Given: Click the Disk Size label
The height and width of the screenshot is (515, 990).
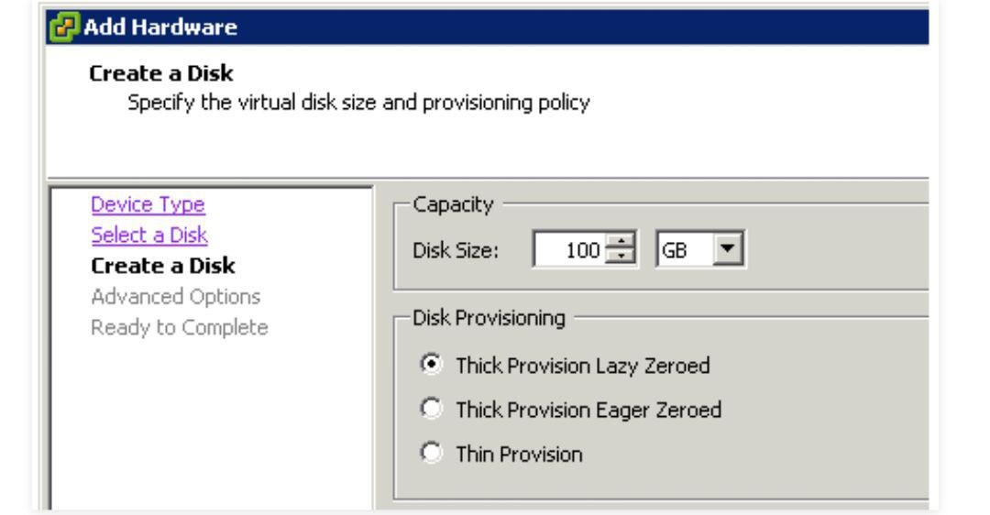Looking at the screenshot, I should click(456, 250).
